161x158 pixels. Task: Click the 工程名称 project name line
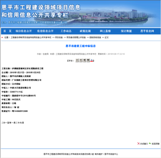(x=23, y=69)
